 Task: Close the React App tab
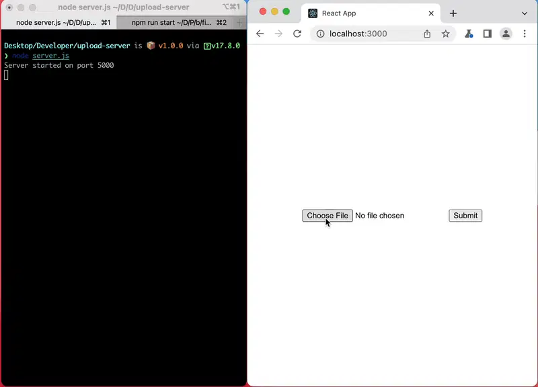431,13
